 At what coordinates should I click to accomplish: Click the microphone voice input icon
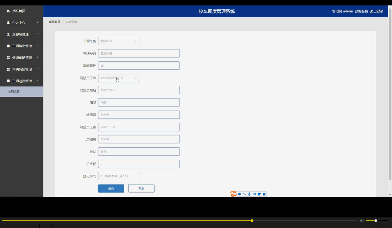pyautogui.click(x=249, y=194)
